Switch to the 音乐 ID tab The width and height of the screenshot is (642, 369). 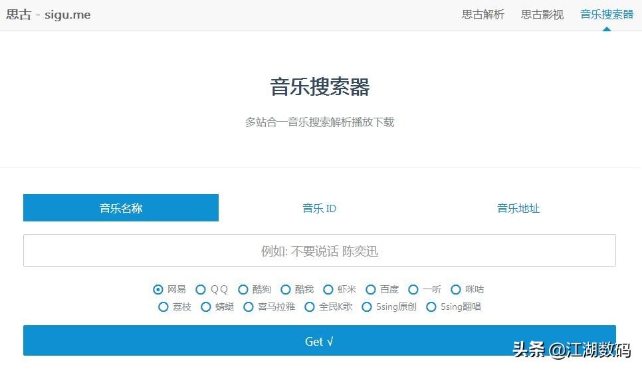(x=320, y=208)
